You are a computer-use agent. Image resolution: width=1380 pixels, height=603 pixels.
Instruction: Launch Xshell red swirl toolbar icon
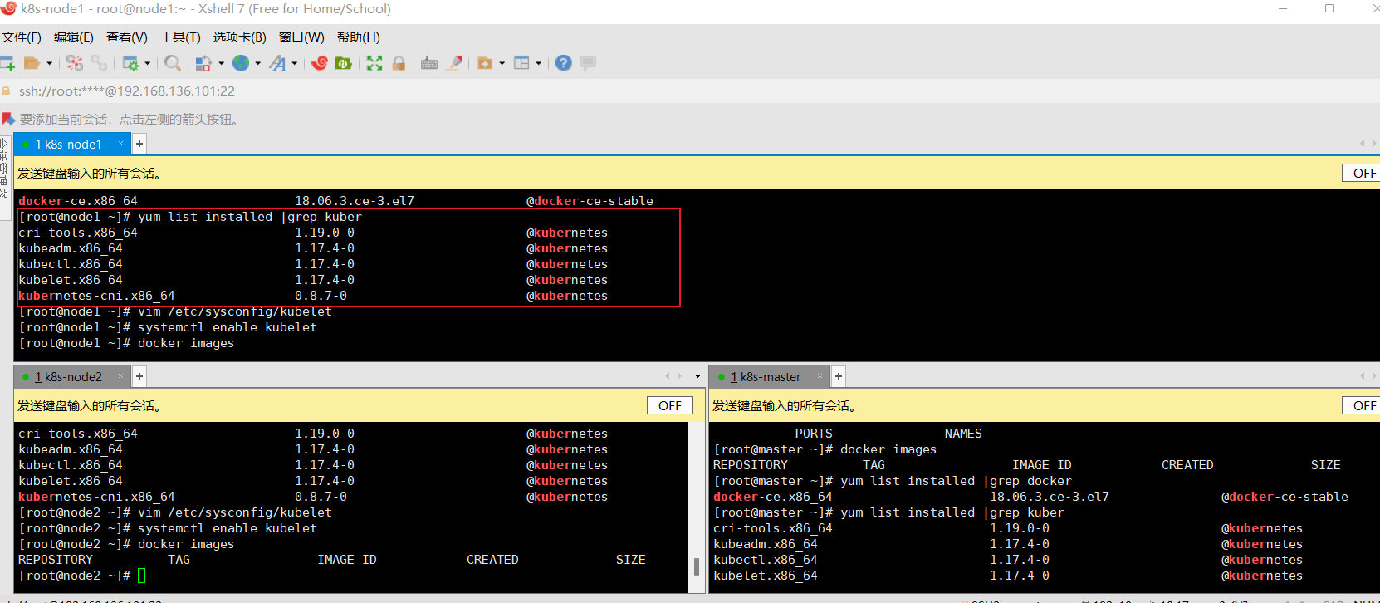click(320, 63)
